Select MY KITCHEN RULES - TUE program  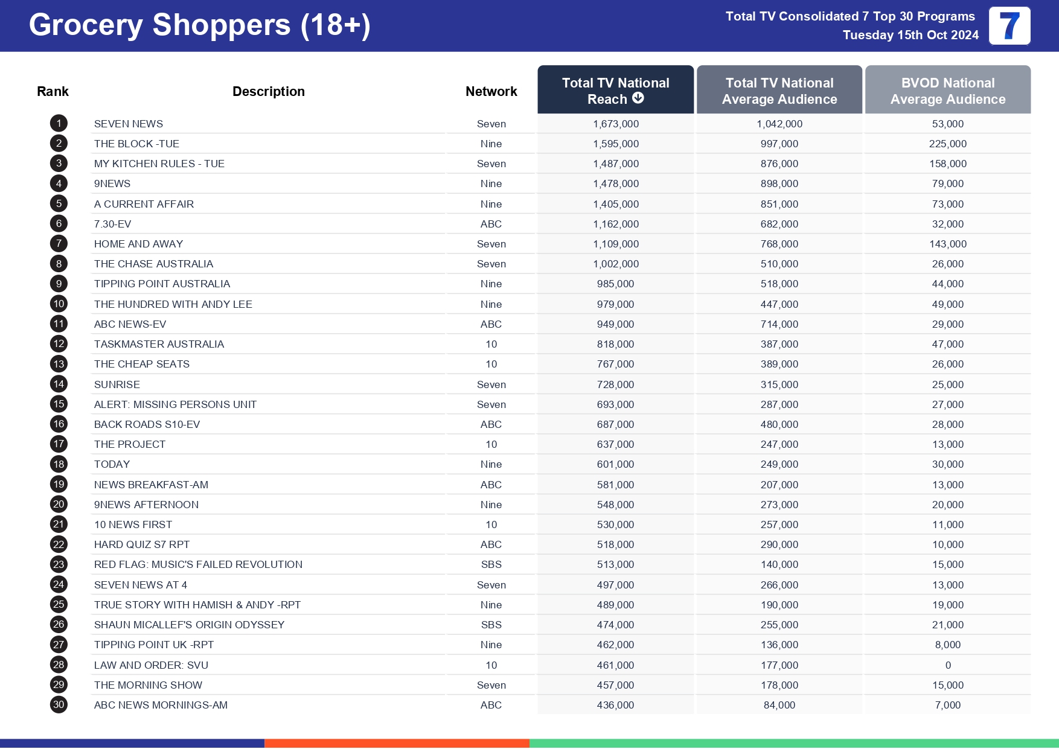point(159,164)
